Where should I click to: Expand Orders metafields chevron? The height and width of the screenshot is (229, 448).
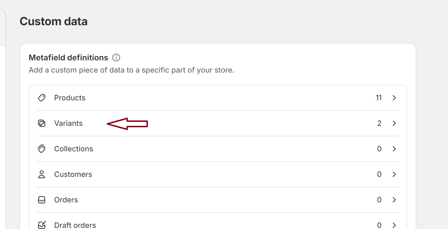coord(394,200)
